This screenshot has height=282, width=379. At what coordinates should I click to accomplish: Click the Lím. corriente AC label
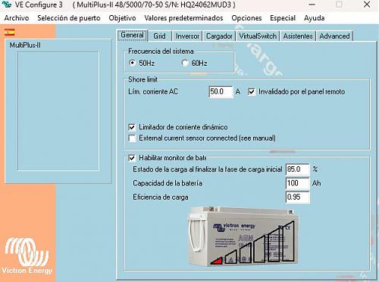153,91
